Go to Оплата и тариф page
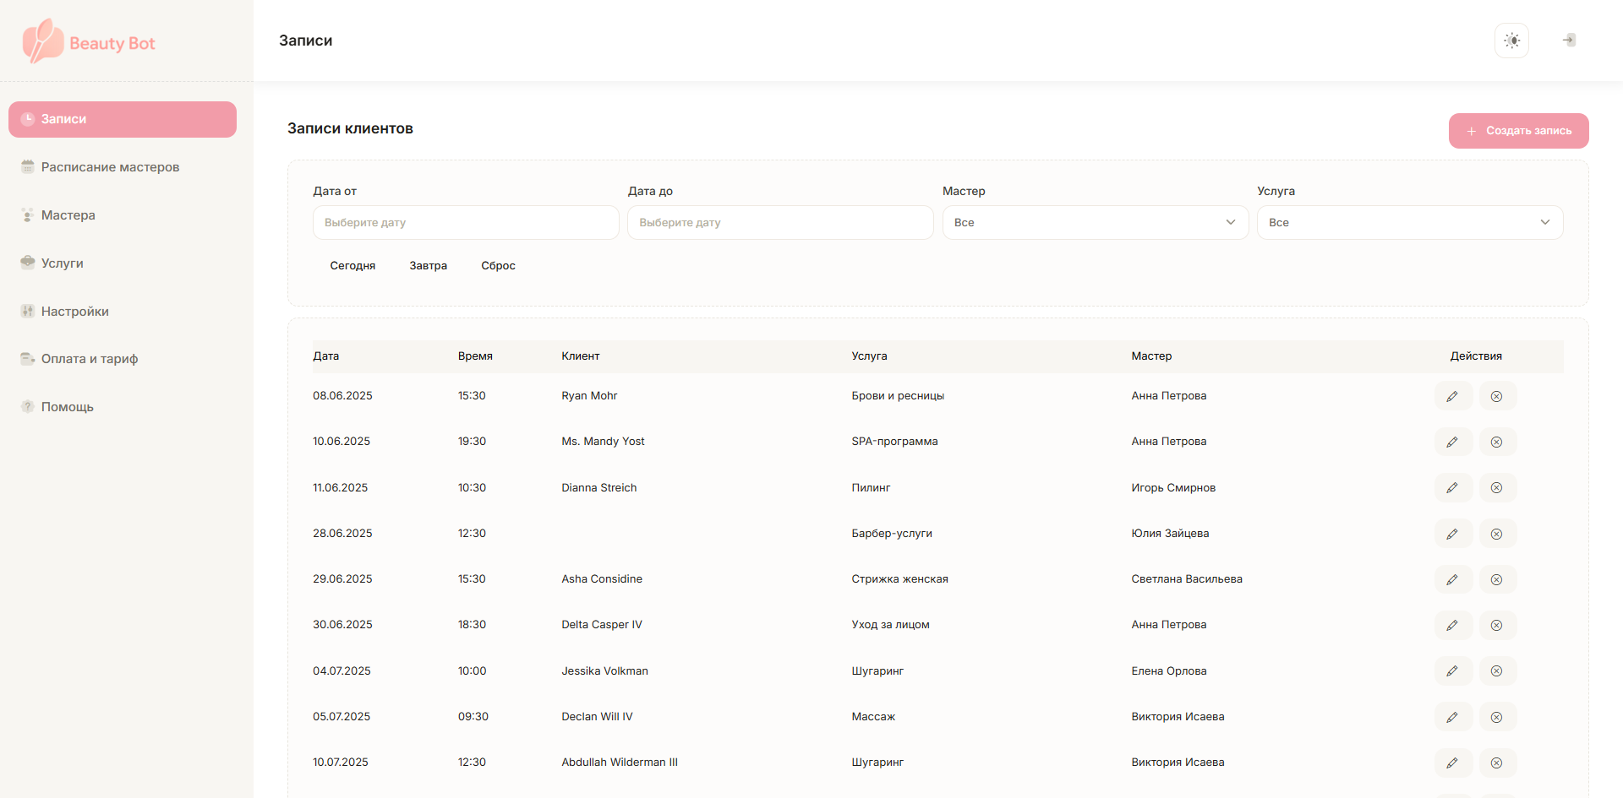The height and width of the screenshot is (798, 1623). (x=90, y=359)
